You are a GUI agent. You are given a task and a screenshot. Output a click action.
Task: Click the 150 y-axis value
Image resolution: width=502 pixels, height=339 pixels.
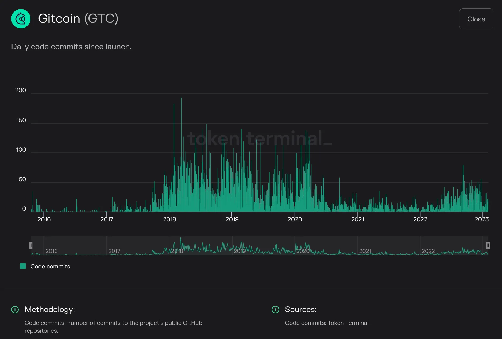21,120
